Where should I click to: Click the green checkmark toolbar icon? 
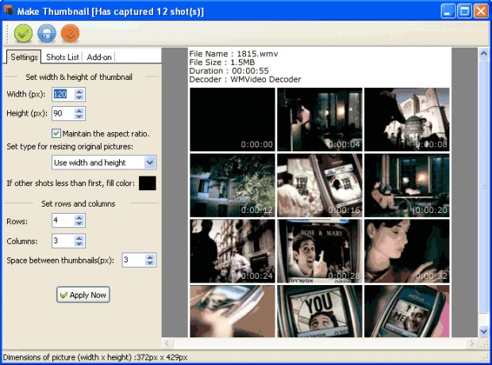pyautogui.click(x=23, y=33)
